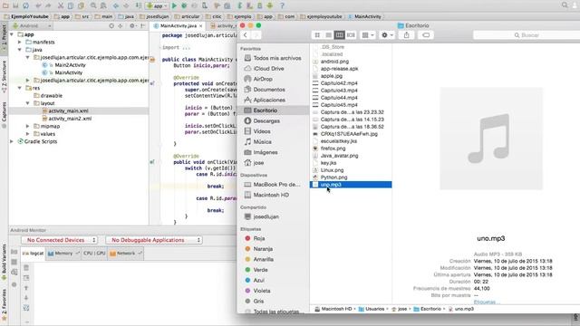The height and width of the screenshot is (326, 580).
Task: Open Finder action gear menu
Action: 387,35
